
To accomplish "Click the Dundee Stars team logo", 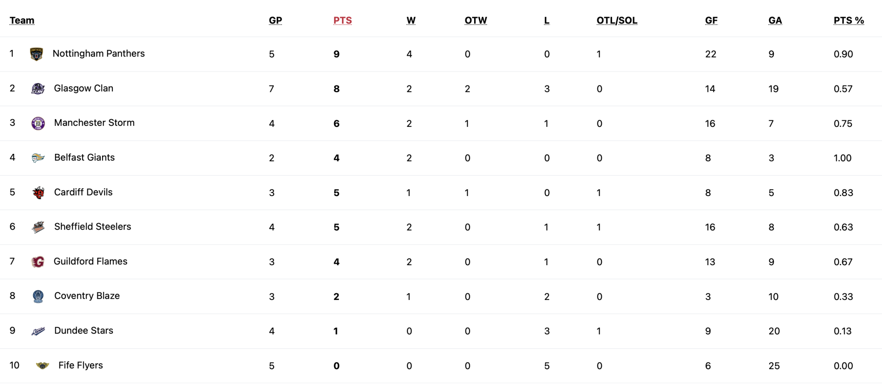I will 38,331.
